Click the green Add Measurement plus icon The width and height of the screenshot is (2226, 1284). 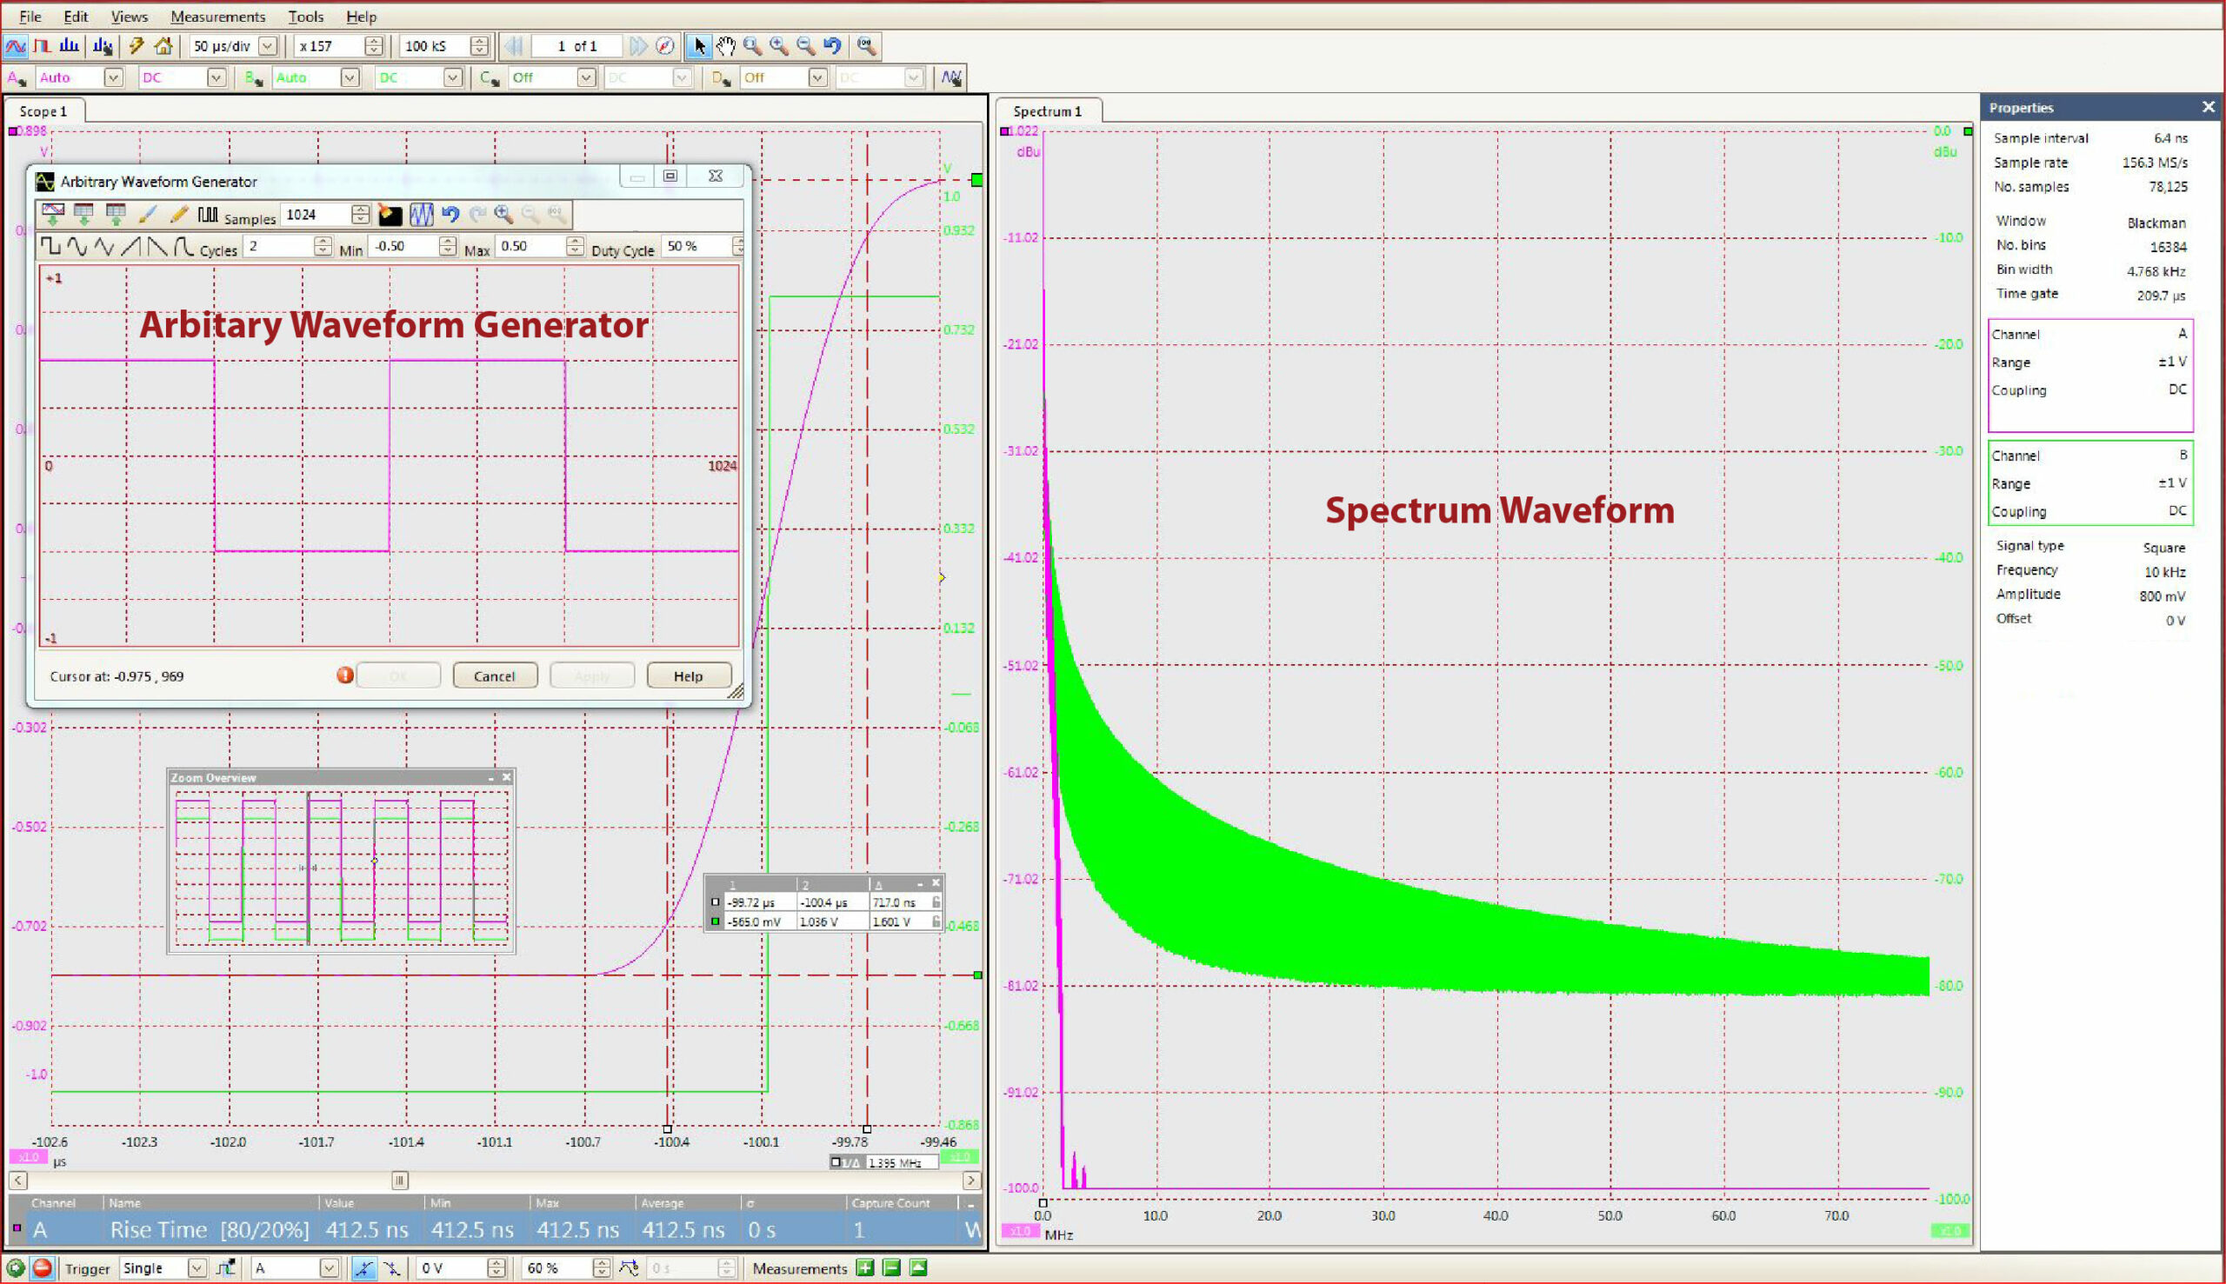(864, 1268)
